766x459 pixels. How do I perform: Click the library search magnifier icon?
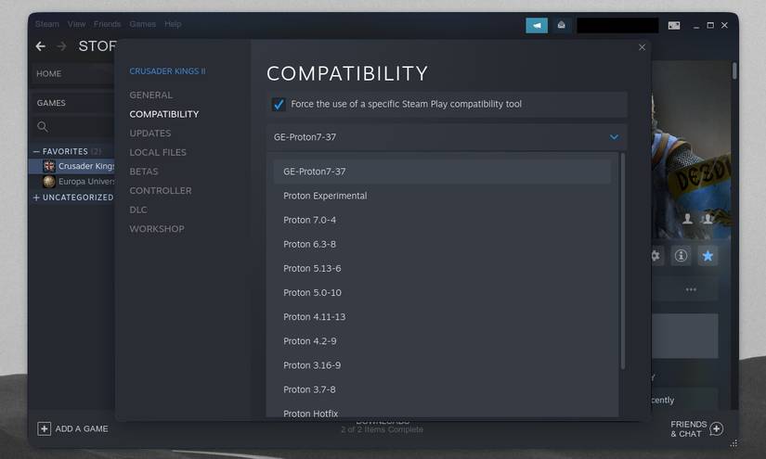click(43, 127)
